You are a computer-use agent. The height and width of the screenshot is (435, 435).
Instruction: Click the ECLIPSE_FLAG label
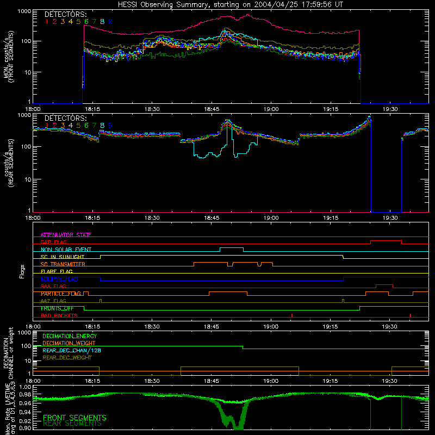click(59, 279)
